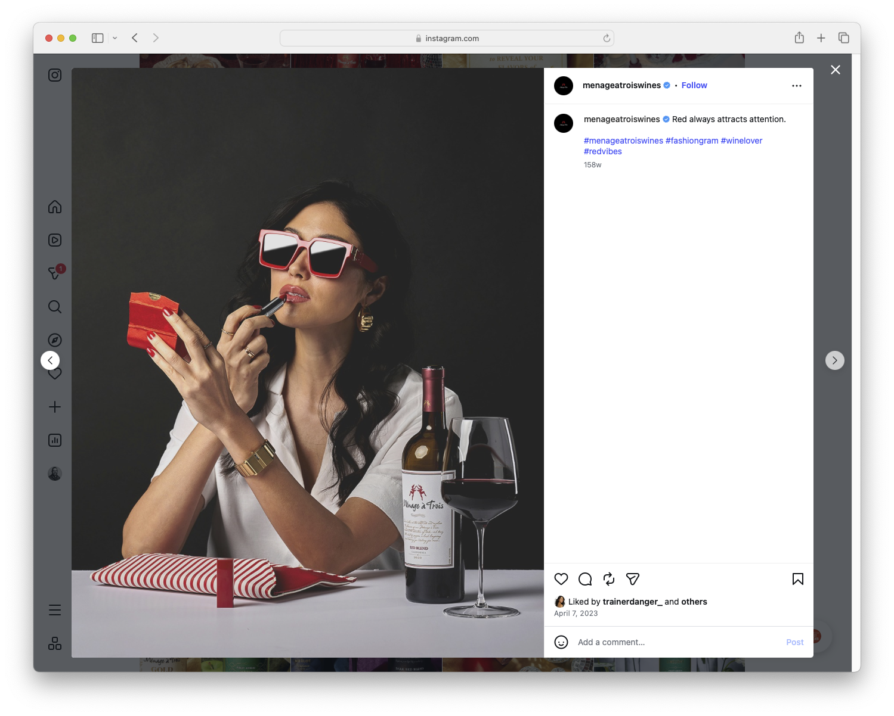This screenshot has height=716, width=894.
Task: Select the Home icon in the sidebar
Action: pyautogui.click(x=54, y=207)
